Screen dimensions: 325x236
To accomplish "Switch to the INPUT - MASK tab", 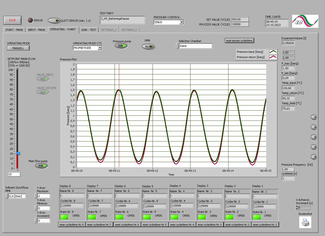I will click(x=36, y=30).
